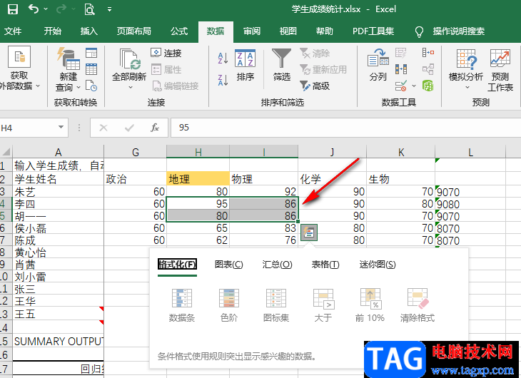The width and height of the screenshot is (521, 378).
Task: Click the Consolidate icon in 数据工具
Action: pos(428,53)
